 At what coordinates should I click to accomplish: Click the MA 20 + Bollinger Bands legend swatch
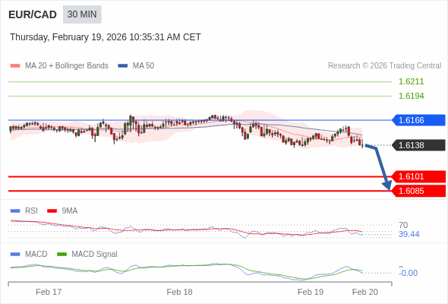15,66
